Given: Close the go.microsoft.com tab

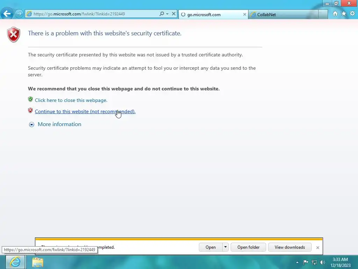Looking at the screenshot, I should (x=244, y=14).
